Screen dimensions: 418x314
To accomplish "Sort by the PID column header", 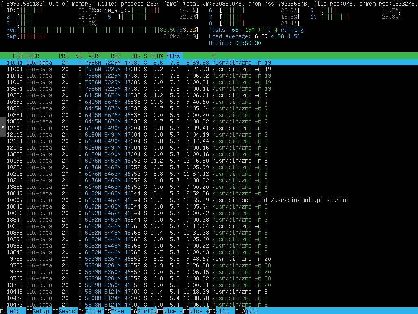I will pyautogui.click(x=18, y=56).
